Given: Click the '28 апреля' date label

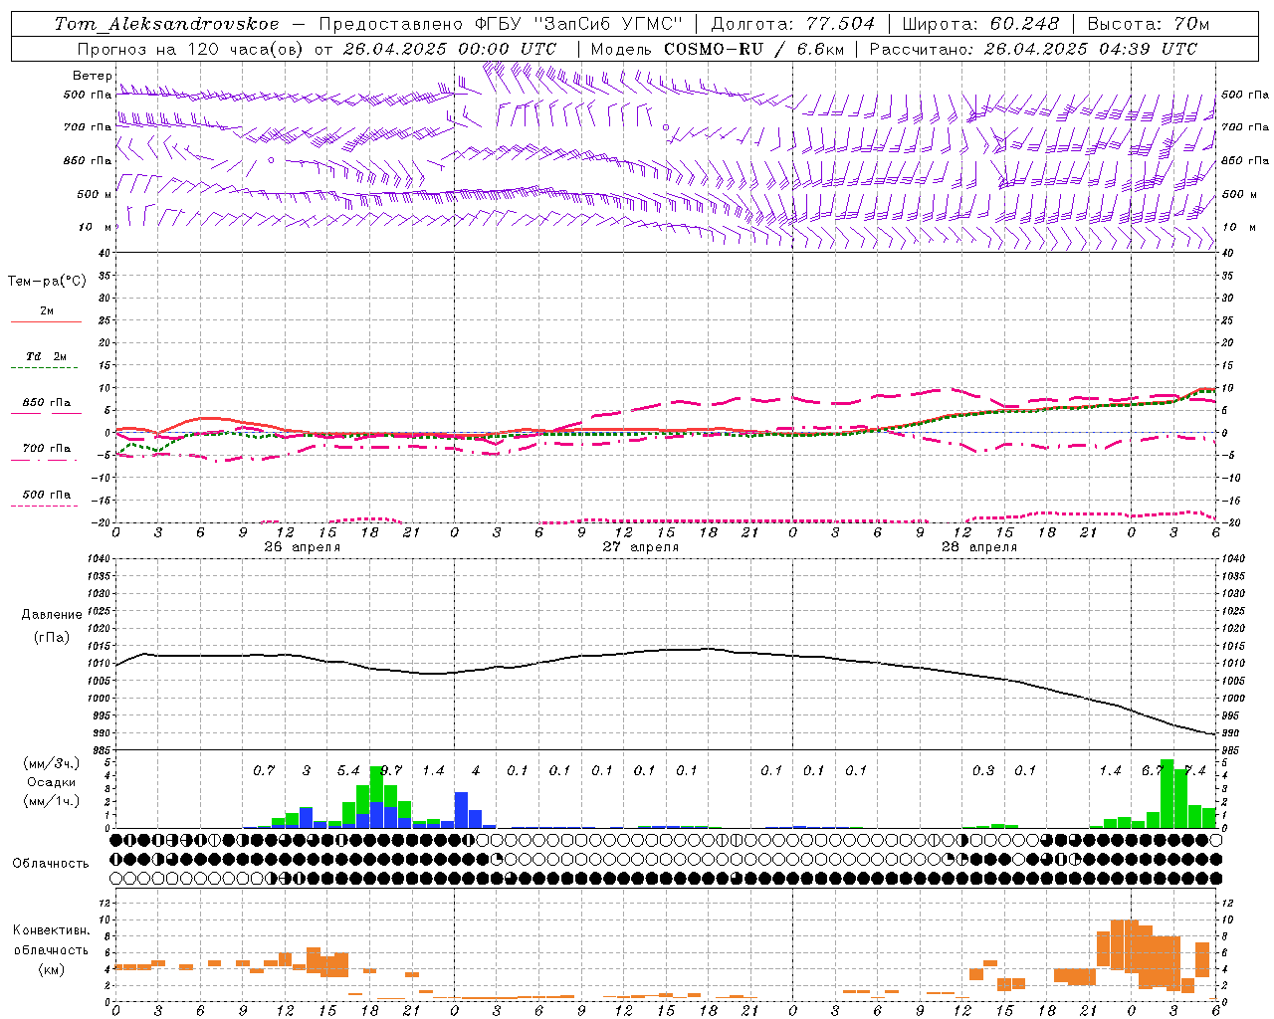Looking at the screenshot, I should tap(979, 547).
